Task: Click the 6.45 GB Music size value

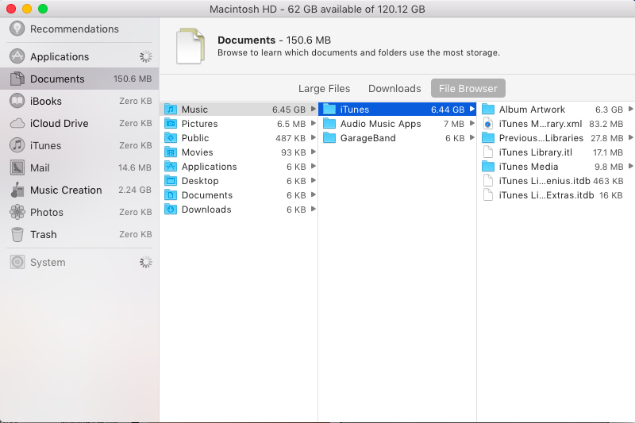Action: click(289, 110)
